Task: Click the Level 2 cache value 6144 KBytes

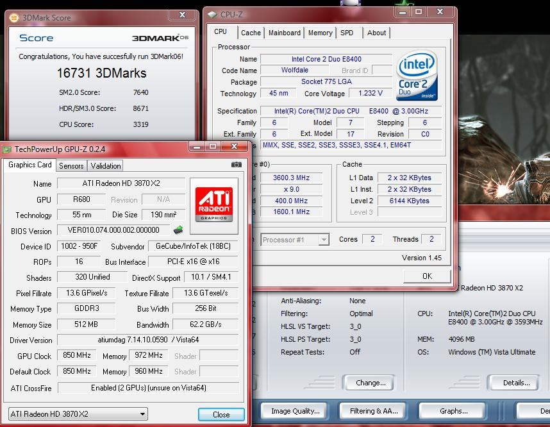Action: click(x=409, y=201)
